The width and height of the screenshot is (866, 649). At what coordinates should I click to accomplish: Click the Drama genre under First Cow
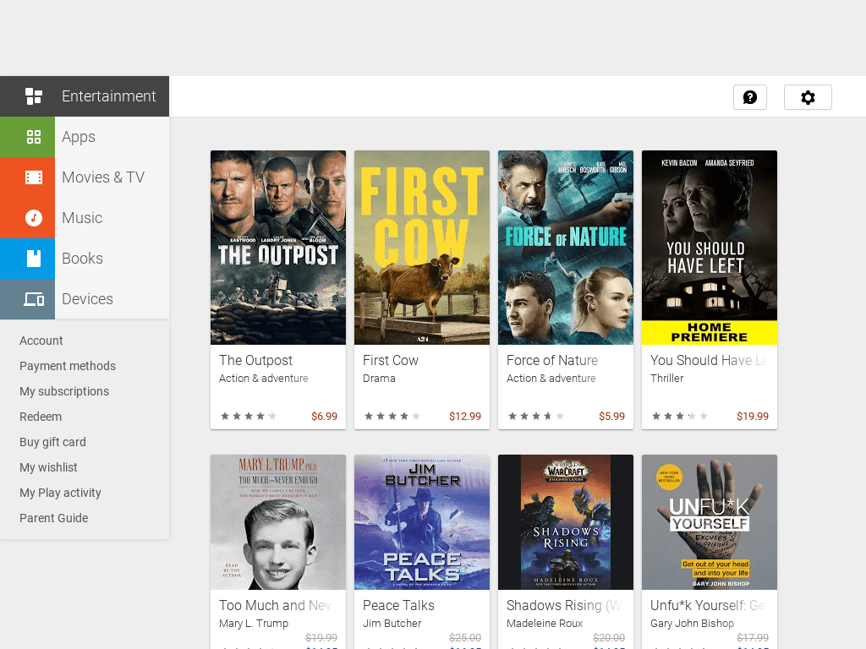pos(379,378)
